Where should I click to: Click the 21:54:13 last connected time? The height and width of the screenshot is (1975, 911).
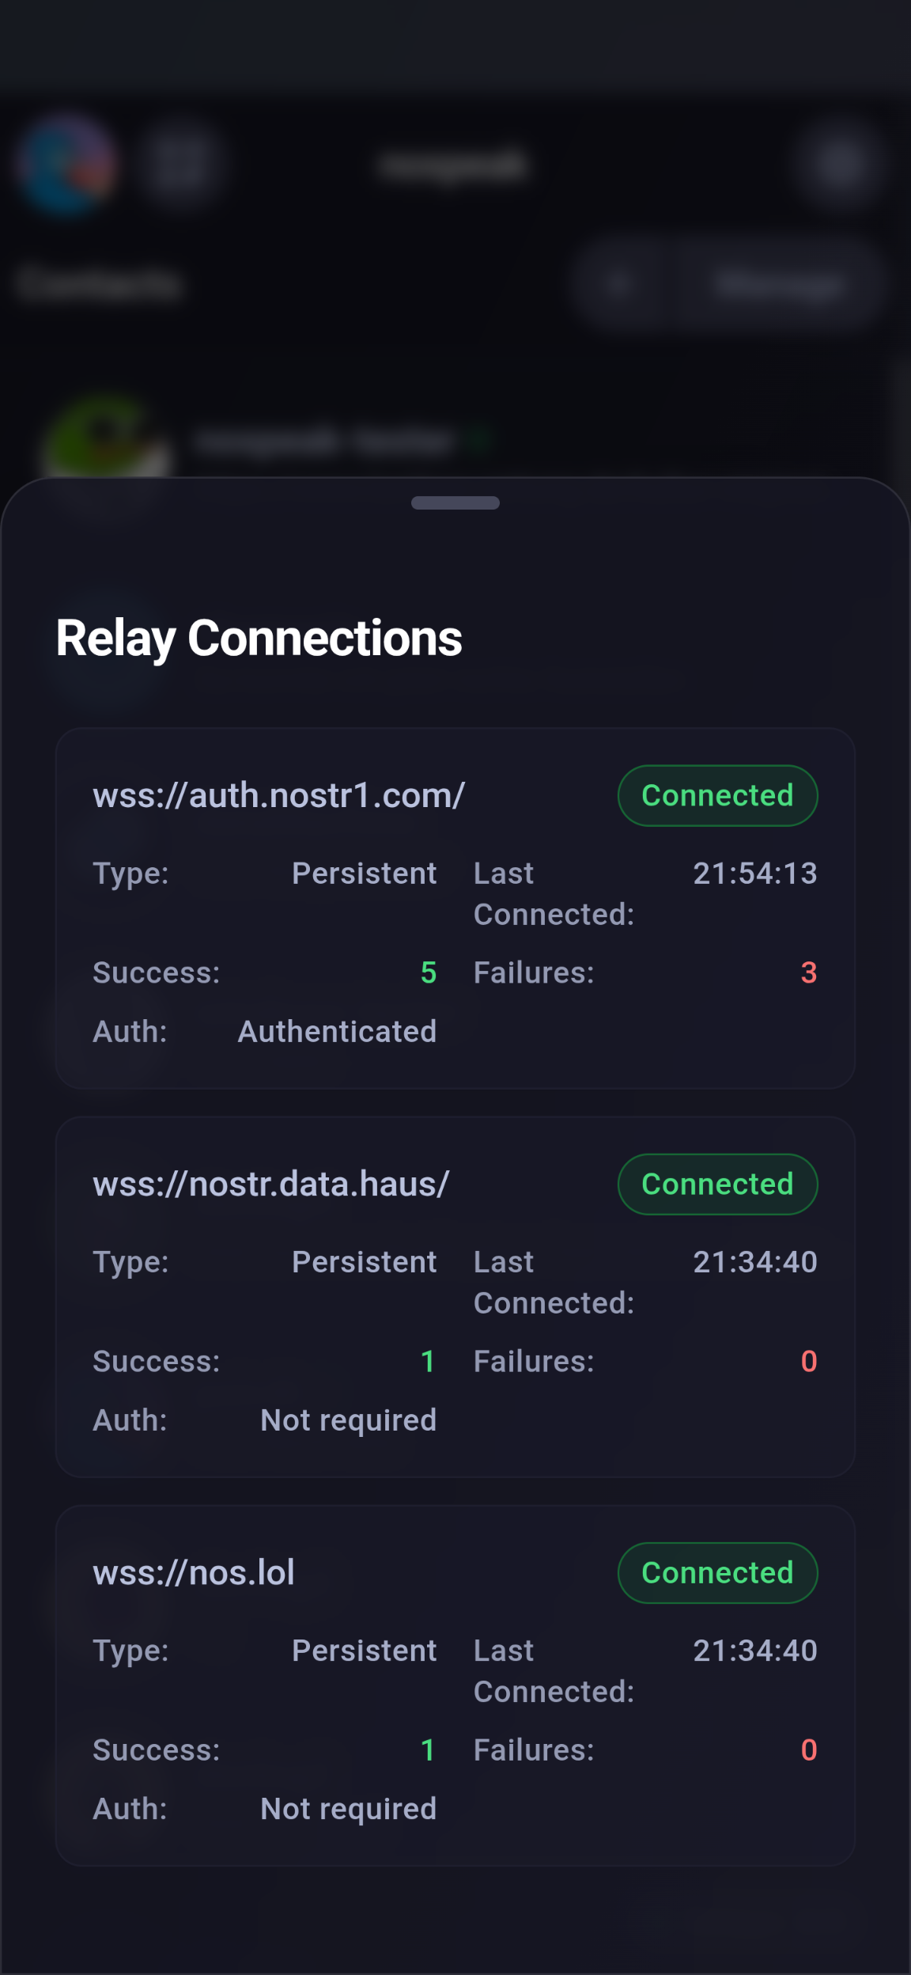pos(754,874)
